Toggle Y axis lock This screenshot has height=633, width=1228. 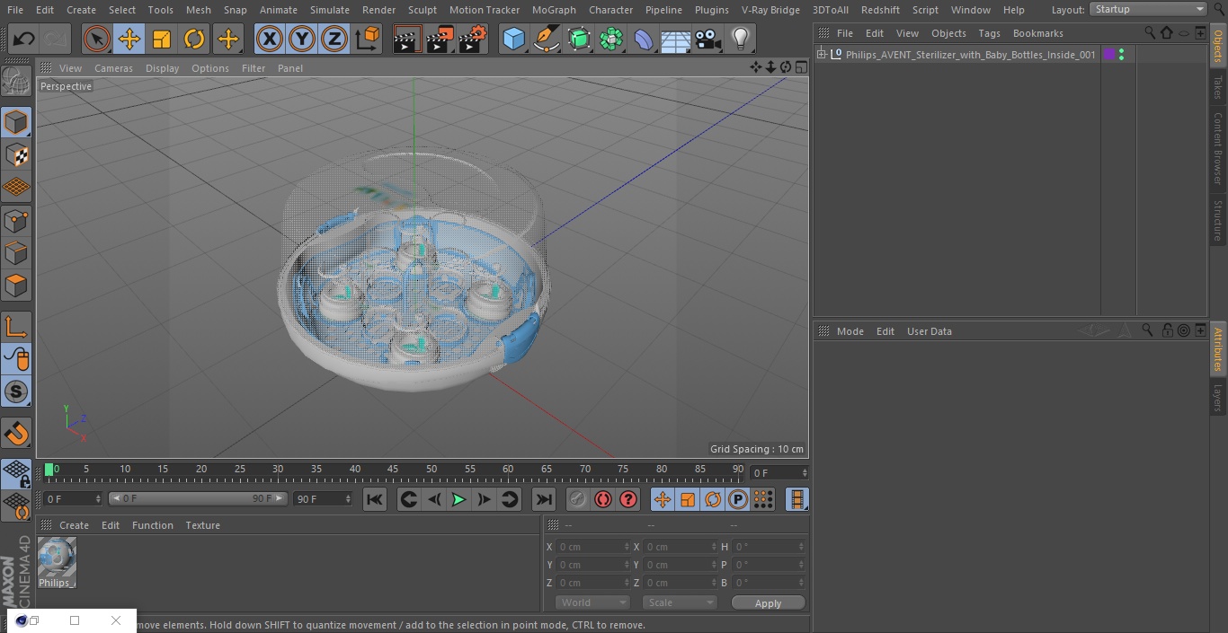click(302, 39)
